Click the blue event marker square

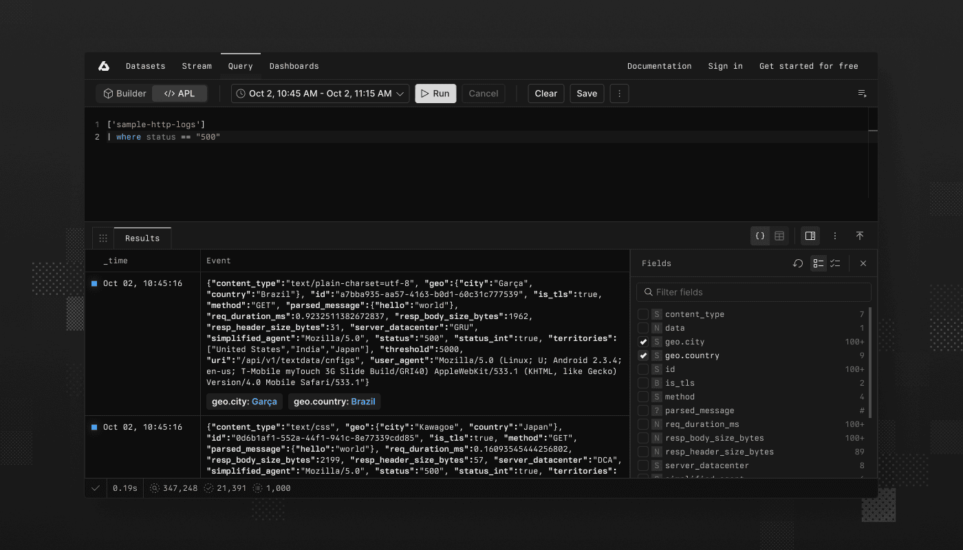[94, 283]
